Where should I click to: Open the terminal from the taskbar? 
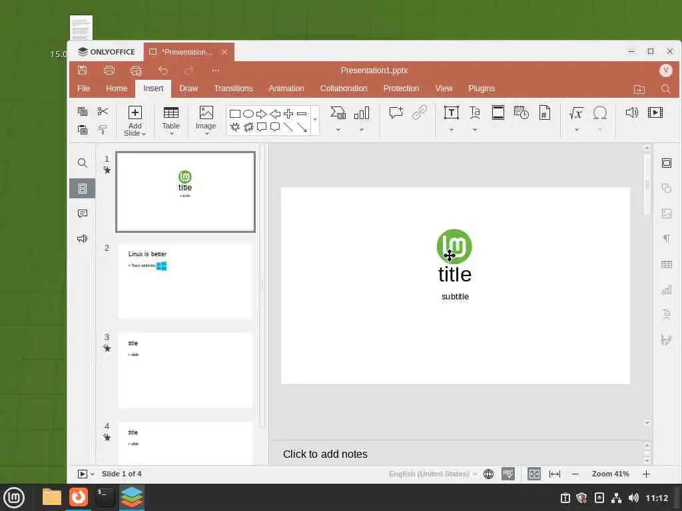pos(105,497)
